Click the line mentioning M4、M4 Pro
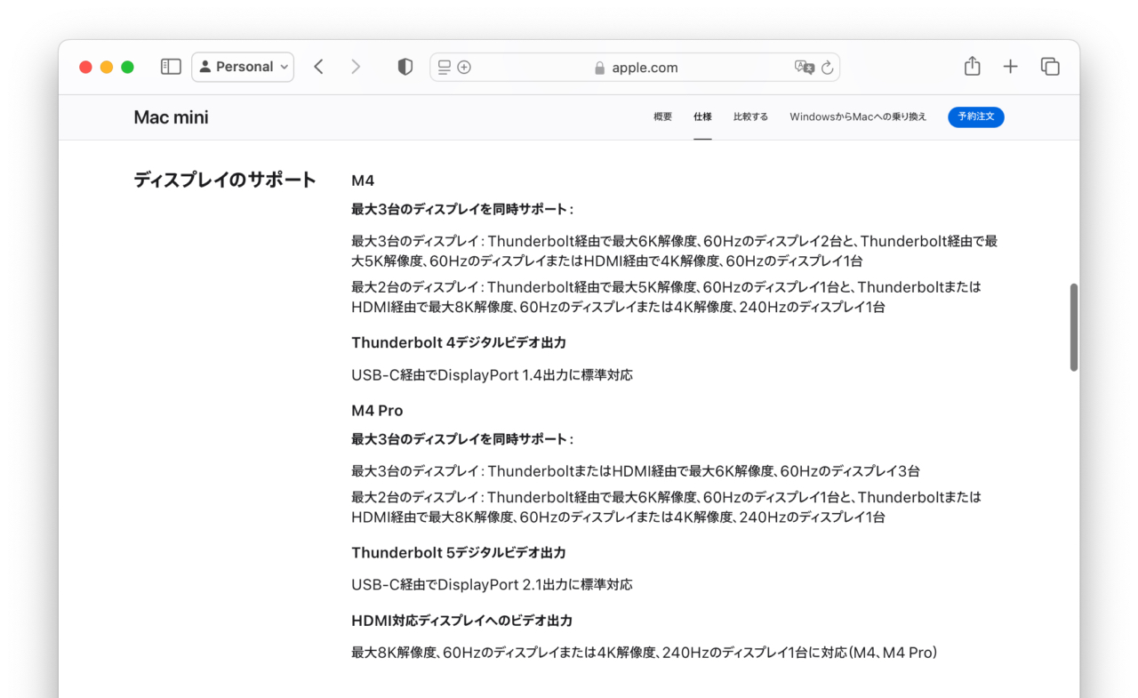This screenshot has height=698, width=1138. click(645, 653)
